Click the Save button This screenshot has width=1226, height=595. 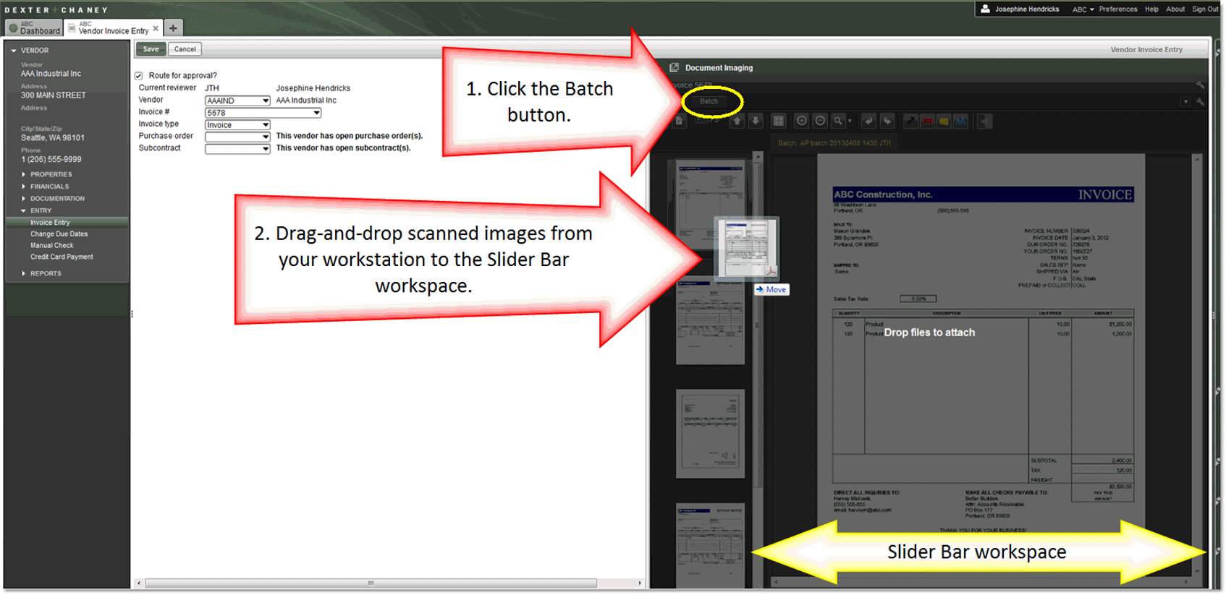point(151,49)
